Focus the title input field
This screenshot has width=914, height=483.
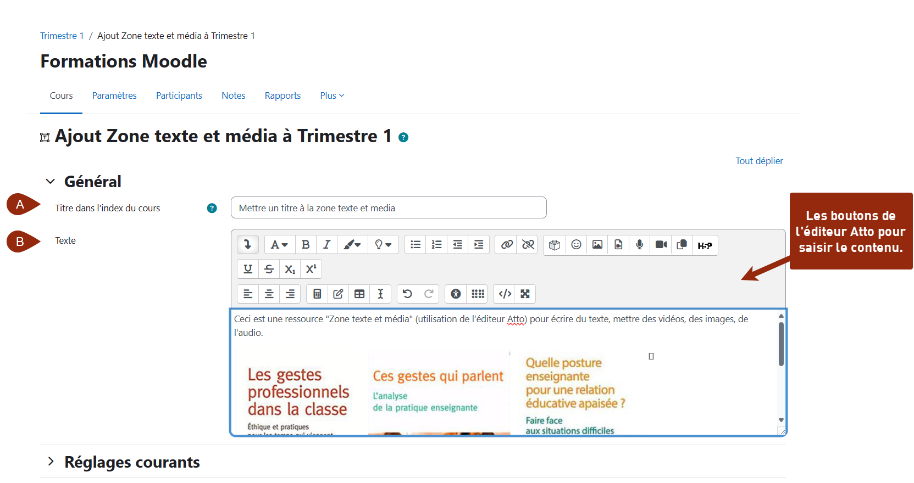[389, 207]
